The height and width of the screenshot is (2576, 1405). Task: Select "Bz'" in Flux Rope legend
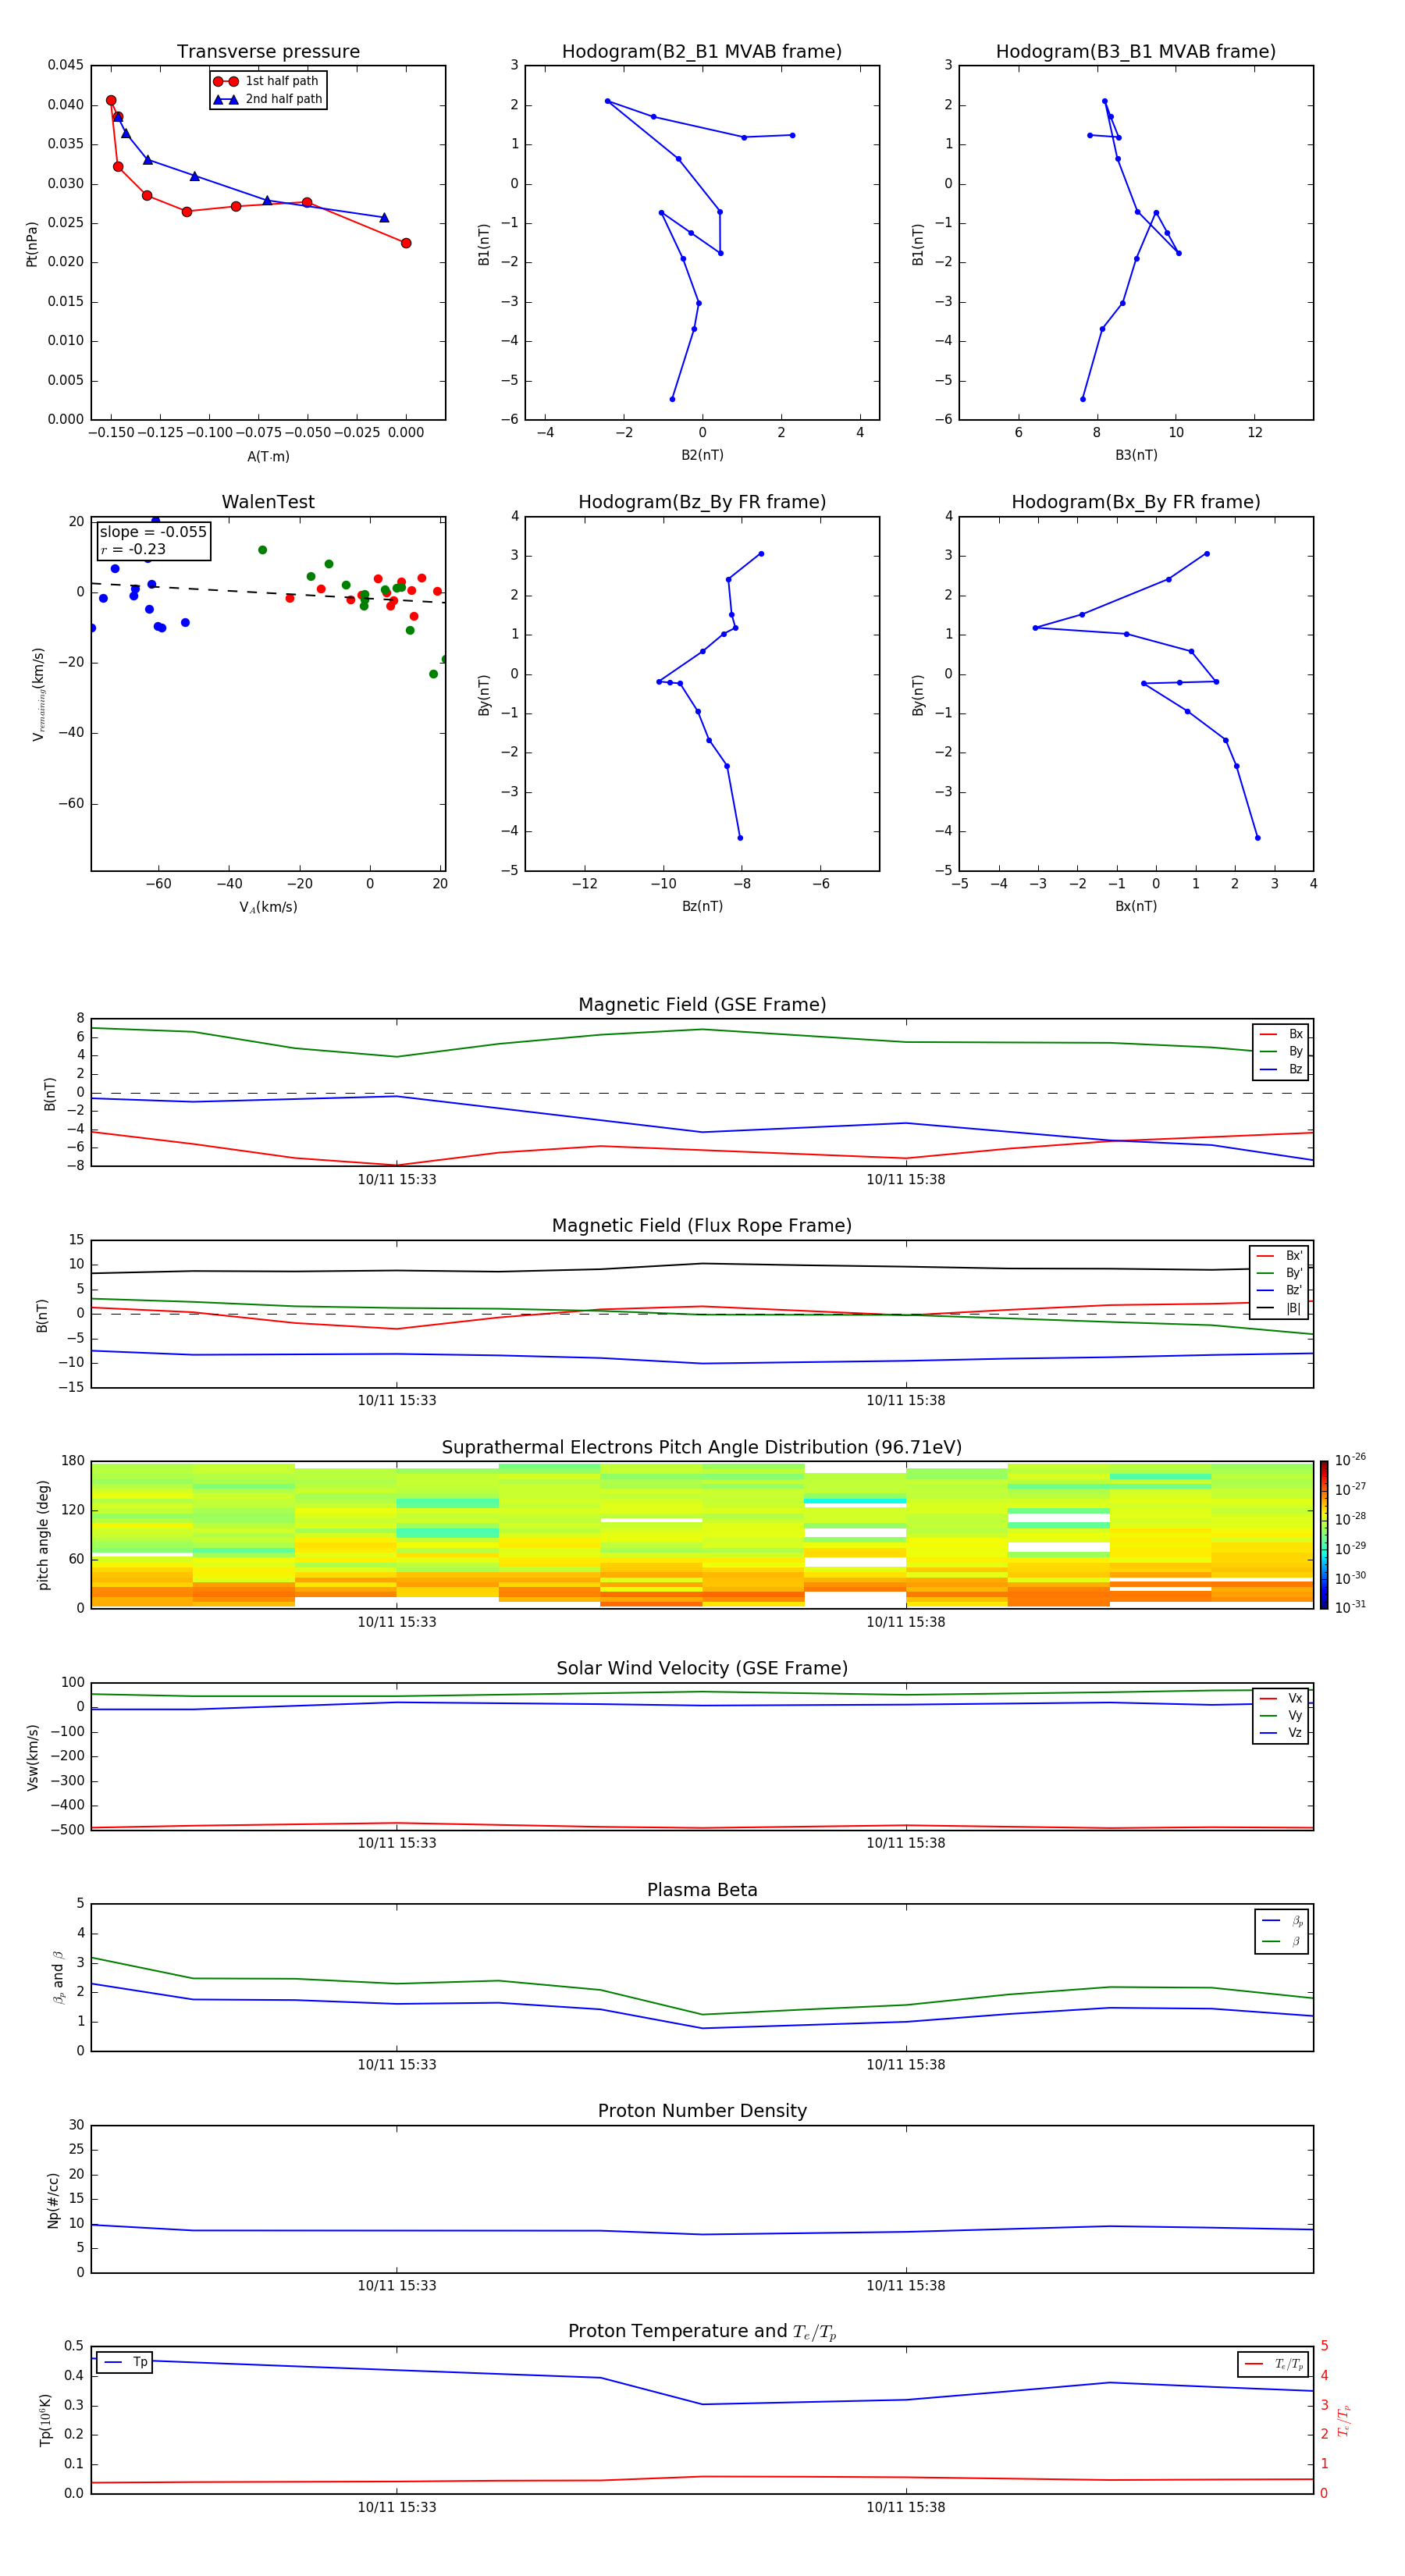point(1279,1291)
